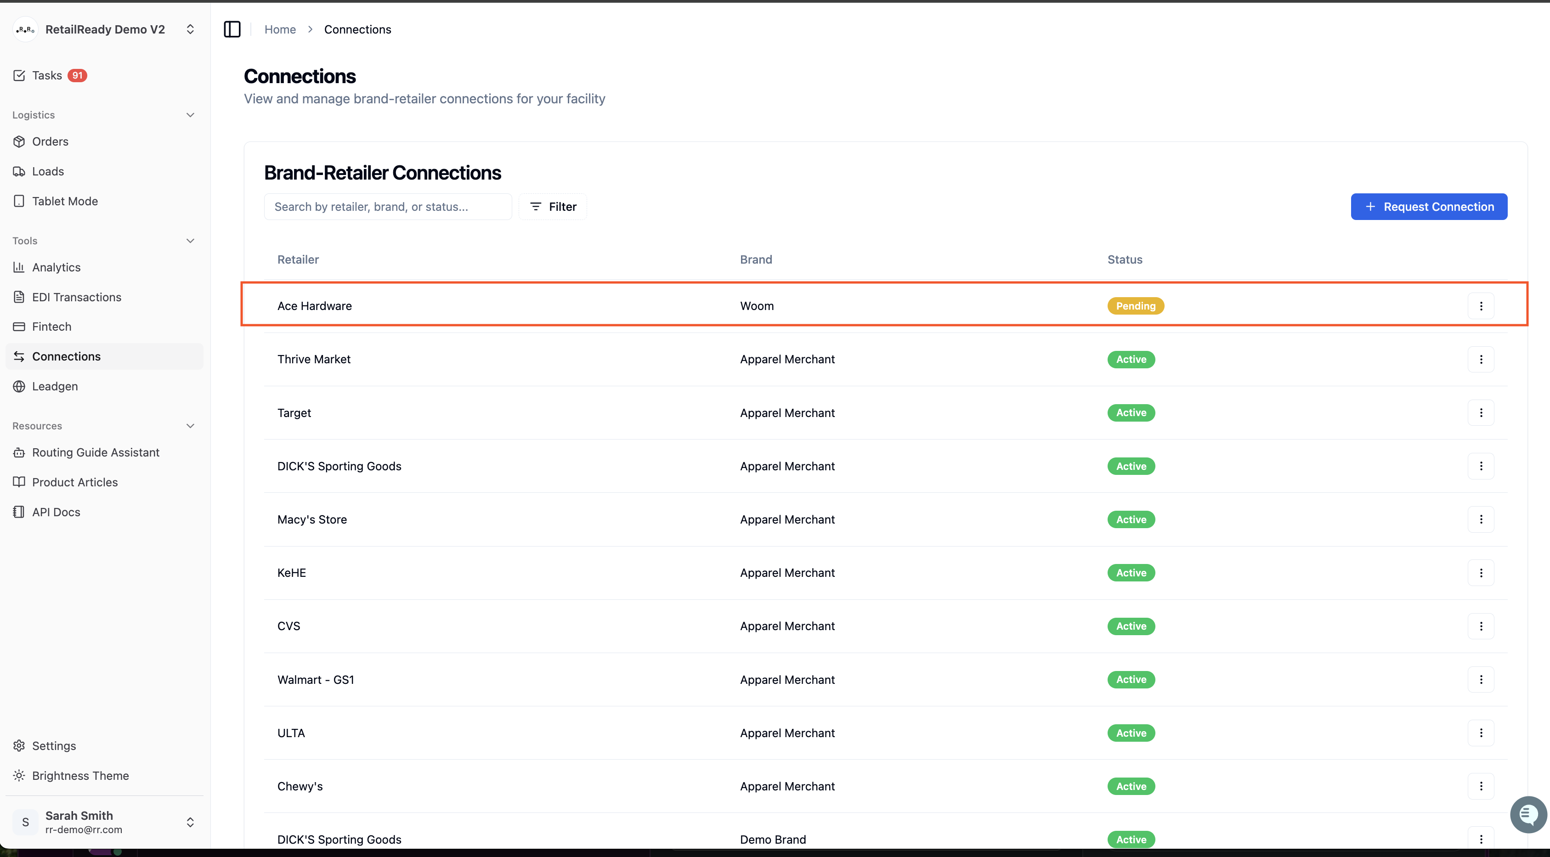Click the Brightness Theme sun icon
Viewport: 1550px width, 857px height.
pyautogui.click(x=19, y=776)
